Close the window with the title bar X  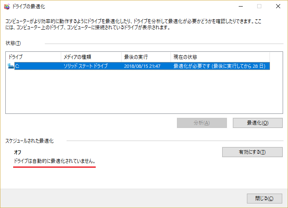pyautogui.click(x=278, y=6)
